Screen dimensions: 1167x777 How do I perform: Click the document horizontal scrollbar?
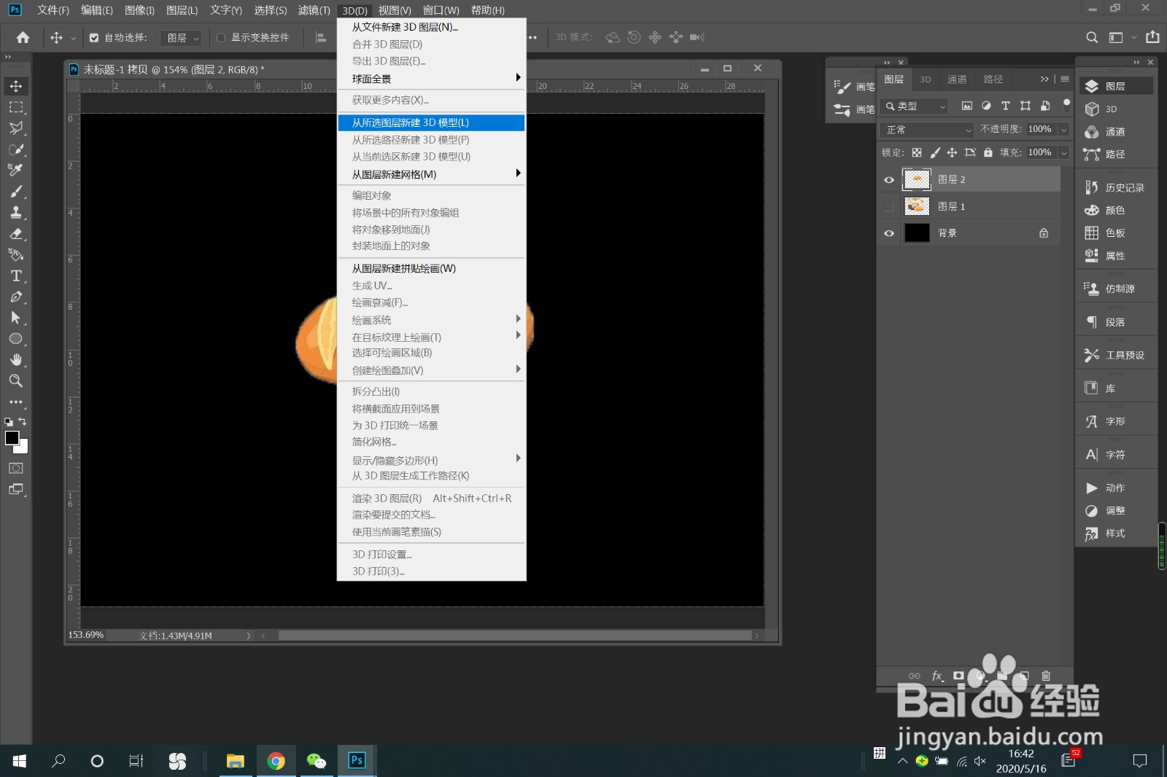point(515,636)
